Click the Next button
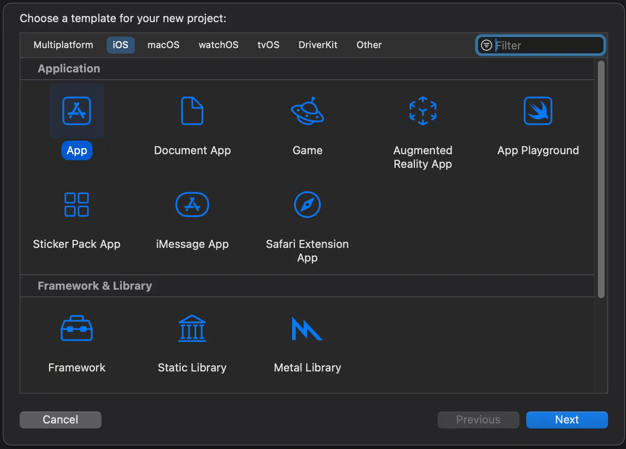Viewport: 626px width, 449px height. pyautogui.click(x=567, y=420)
